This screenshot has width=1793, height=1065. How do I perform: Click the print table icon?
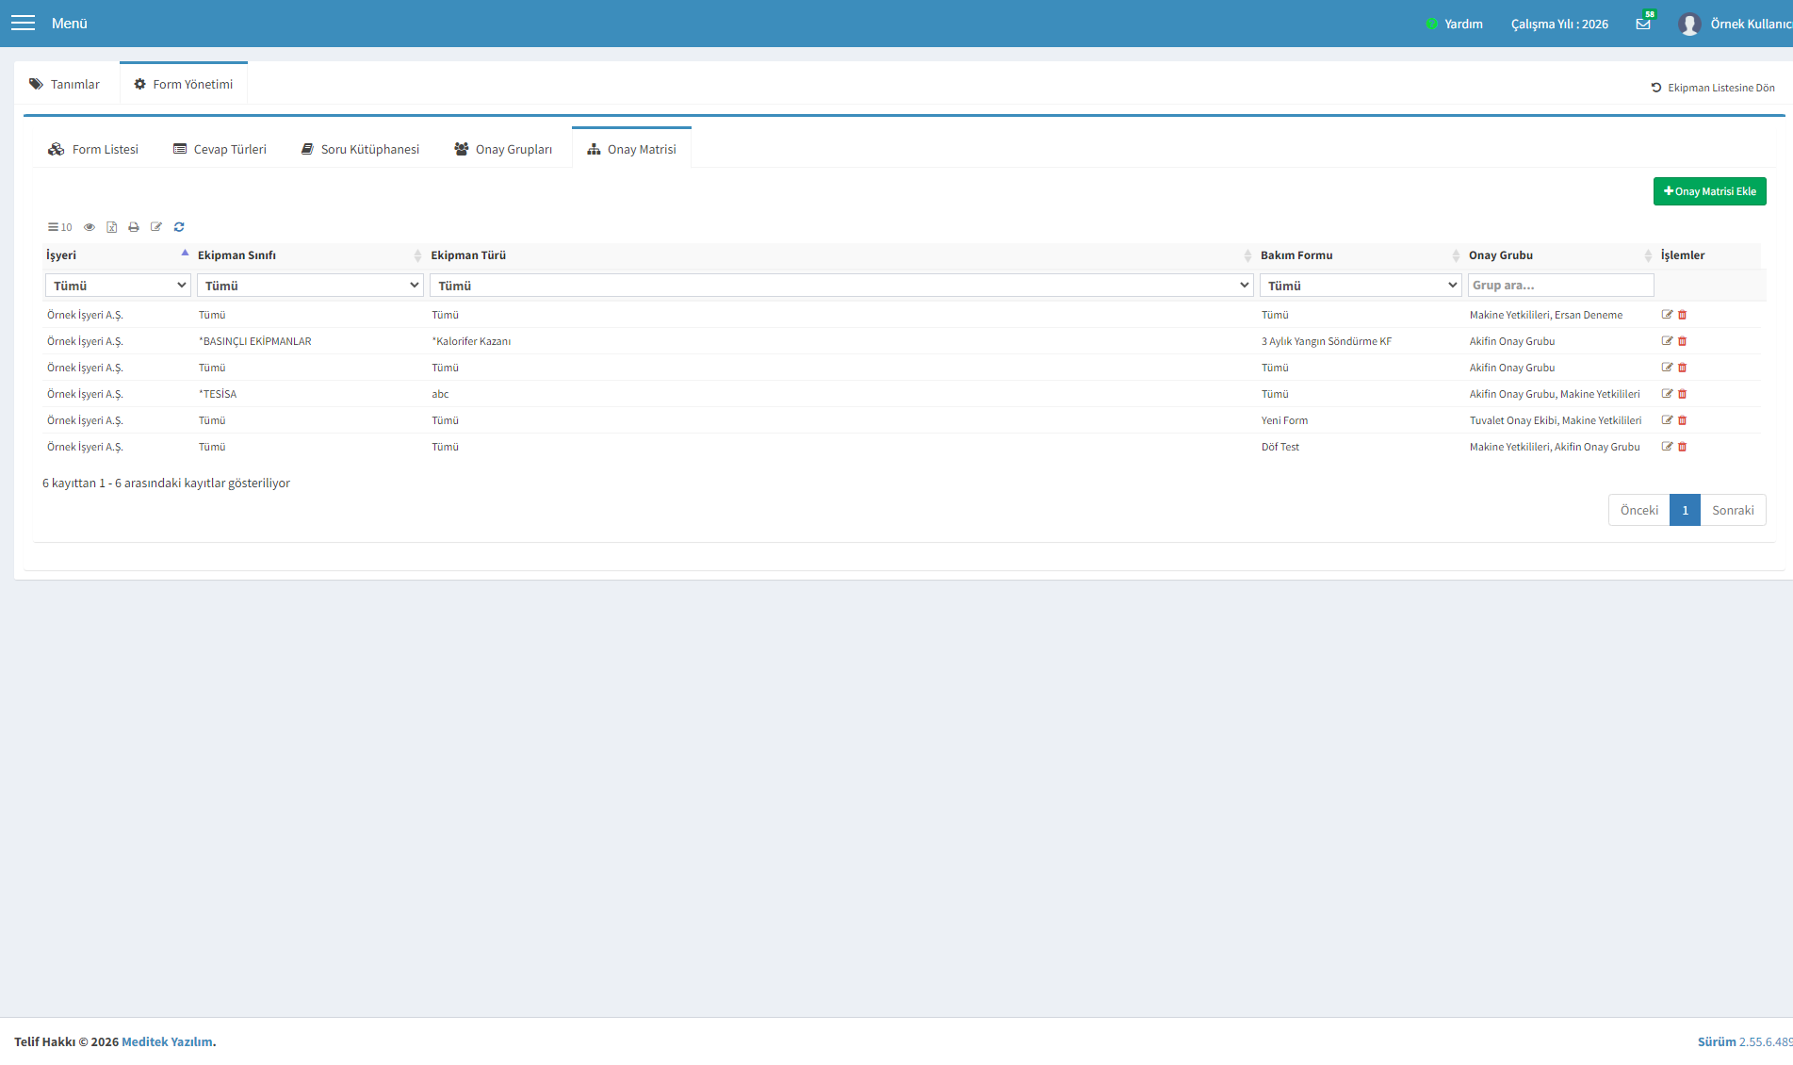click(134, 227)
